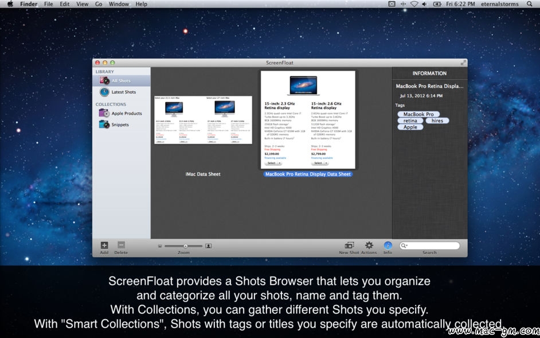The width and height of the screenshot is (540, 338).
Task: Click the Delete minus icon in toolbar
Action: [121, 245]
